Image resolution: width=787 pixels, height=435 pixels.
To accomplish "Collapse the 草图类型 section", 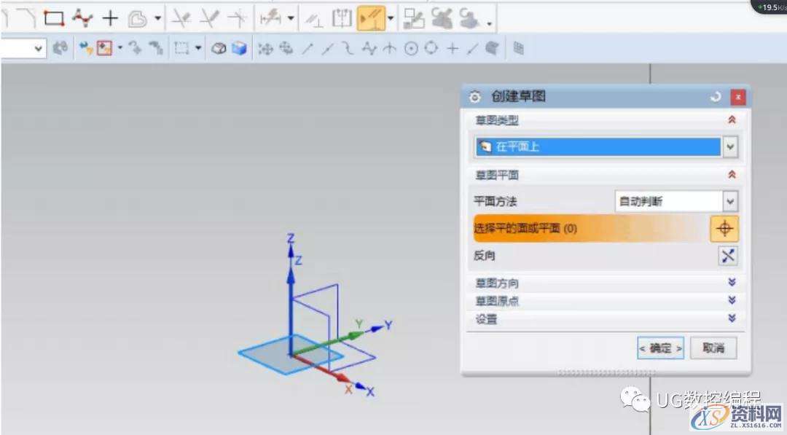I will tap(732, 119).
